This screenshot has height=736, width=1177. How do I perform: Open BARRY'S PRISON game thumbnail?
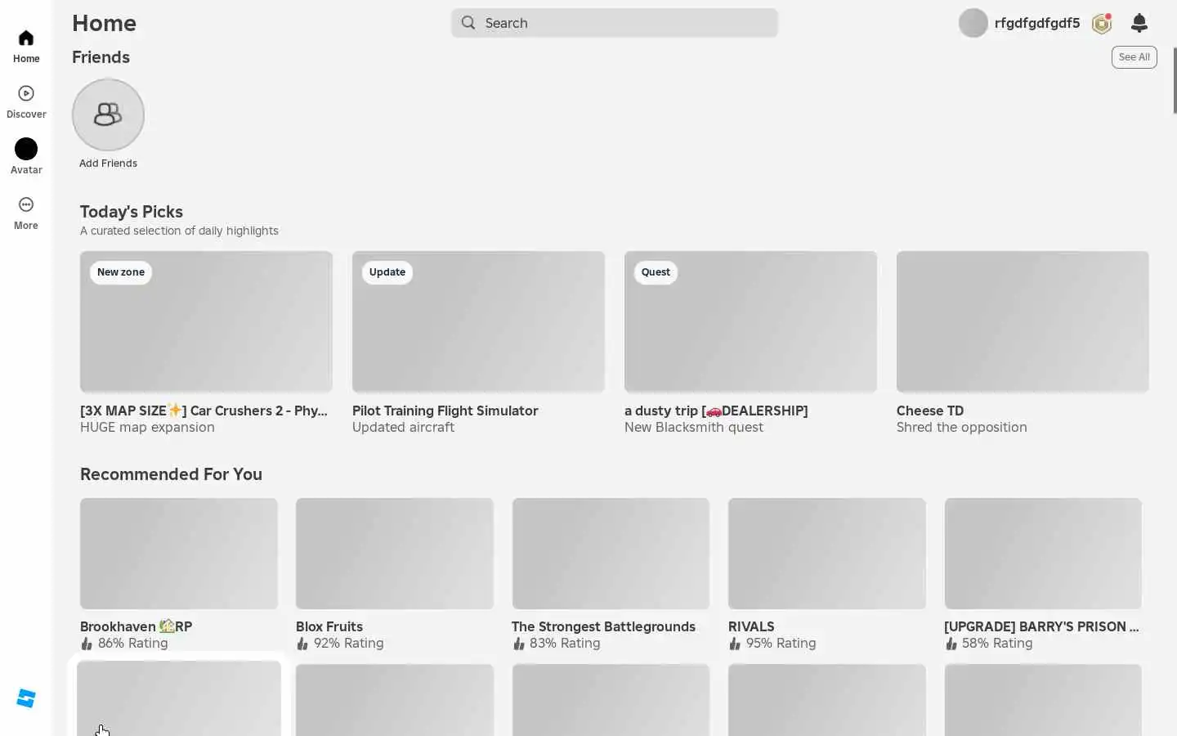(1043, 554)
